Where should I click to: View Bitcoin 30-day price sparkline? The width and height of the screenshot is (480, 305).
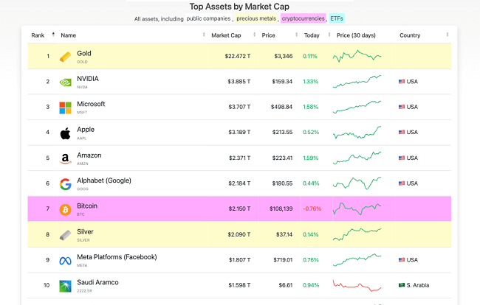(x=357, y=209)
